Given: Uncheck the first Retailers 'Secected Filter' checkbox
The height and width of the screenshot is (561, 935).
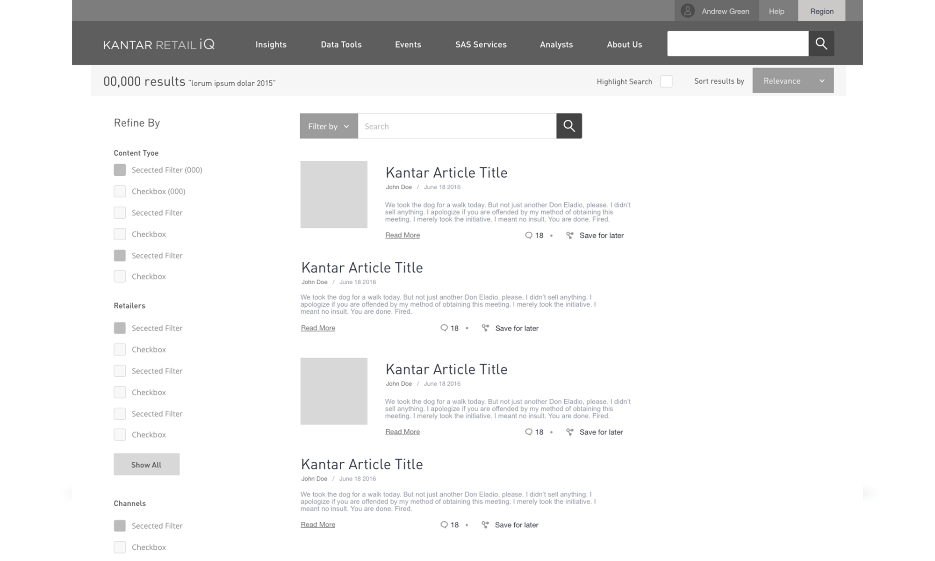Looking at the screenshot, I should click(120, 328).
